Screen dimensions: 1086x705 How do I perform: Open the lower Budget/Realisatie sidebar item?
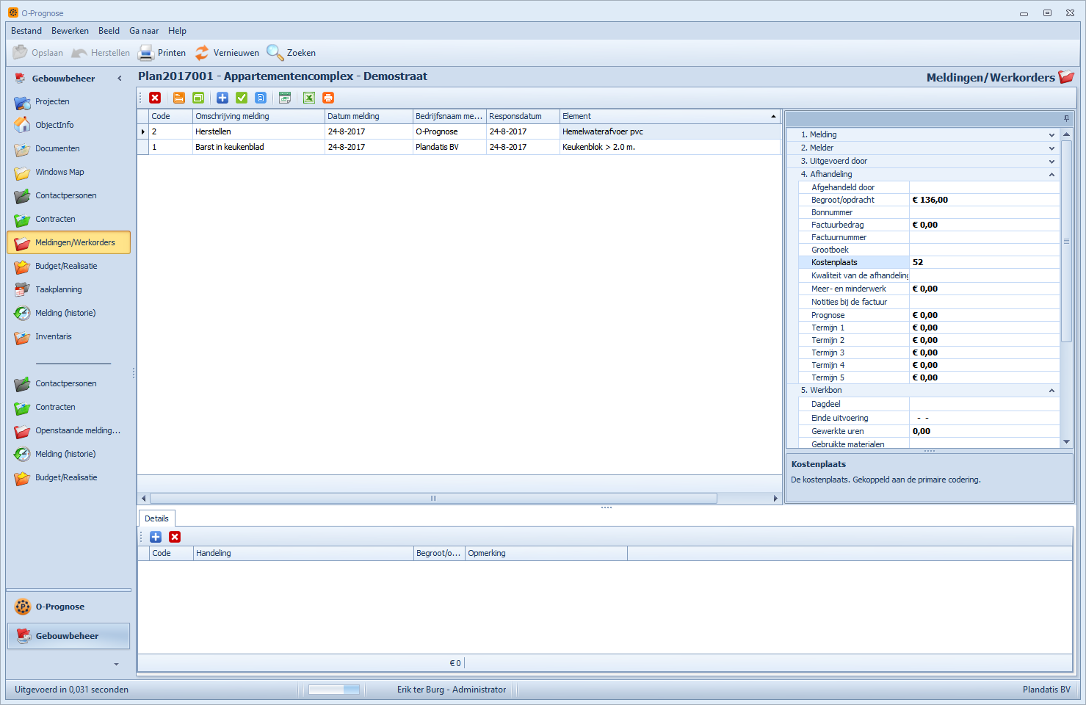(x=68, y=477)
